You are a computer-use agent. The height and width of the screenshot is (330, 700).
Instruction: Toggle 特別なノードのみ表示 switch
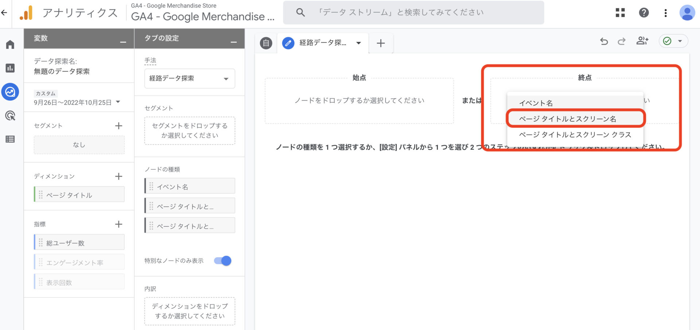[x=223, y=261]
